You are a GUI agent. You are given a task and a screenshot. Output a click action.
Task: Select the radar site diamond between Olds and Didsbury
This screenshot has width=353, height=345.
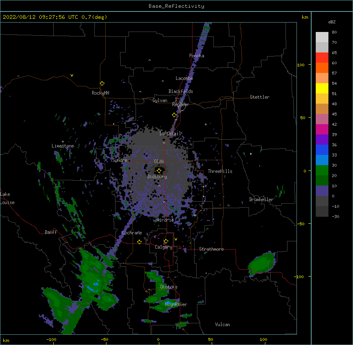[159, 171]
